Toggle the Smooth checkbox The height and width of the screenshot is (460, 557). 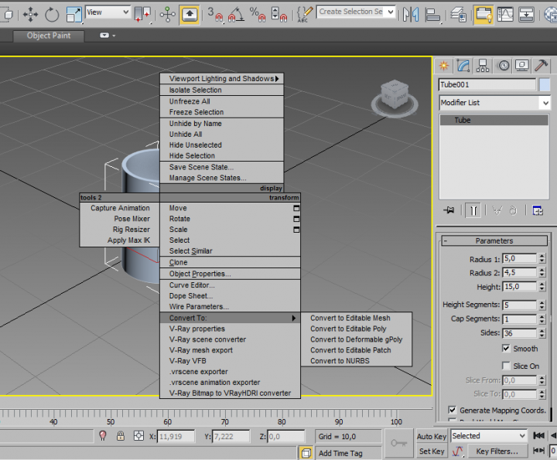506,349
